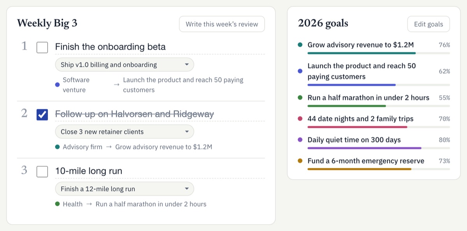Click the 62% progress value
467x231 pixels.
coord(444,71)
